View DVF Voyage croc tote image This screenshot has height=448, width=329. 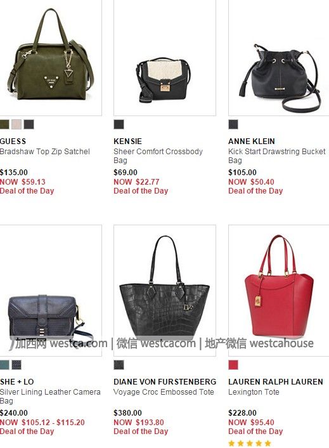coord(165,291)
